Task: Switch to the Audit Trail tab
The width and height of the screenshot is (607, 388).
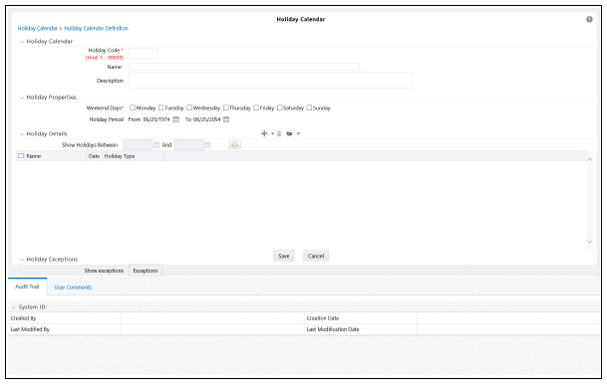Action: tap(27, 287)
